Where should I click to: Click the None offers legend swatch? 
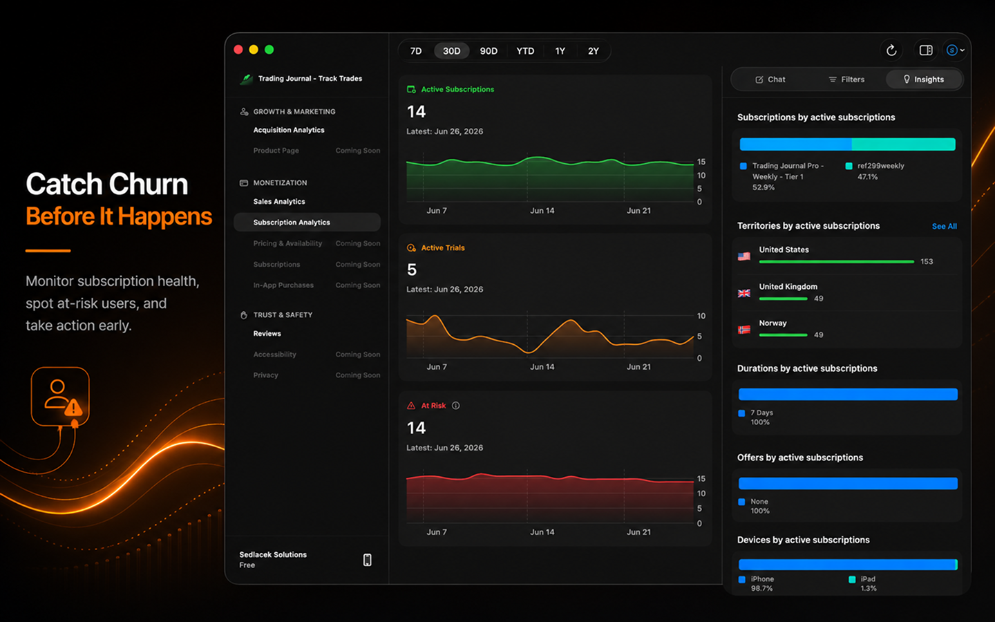[741, 502]
